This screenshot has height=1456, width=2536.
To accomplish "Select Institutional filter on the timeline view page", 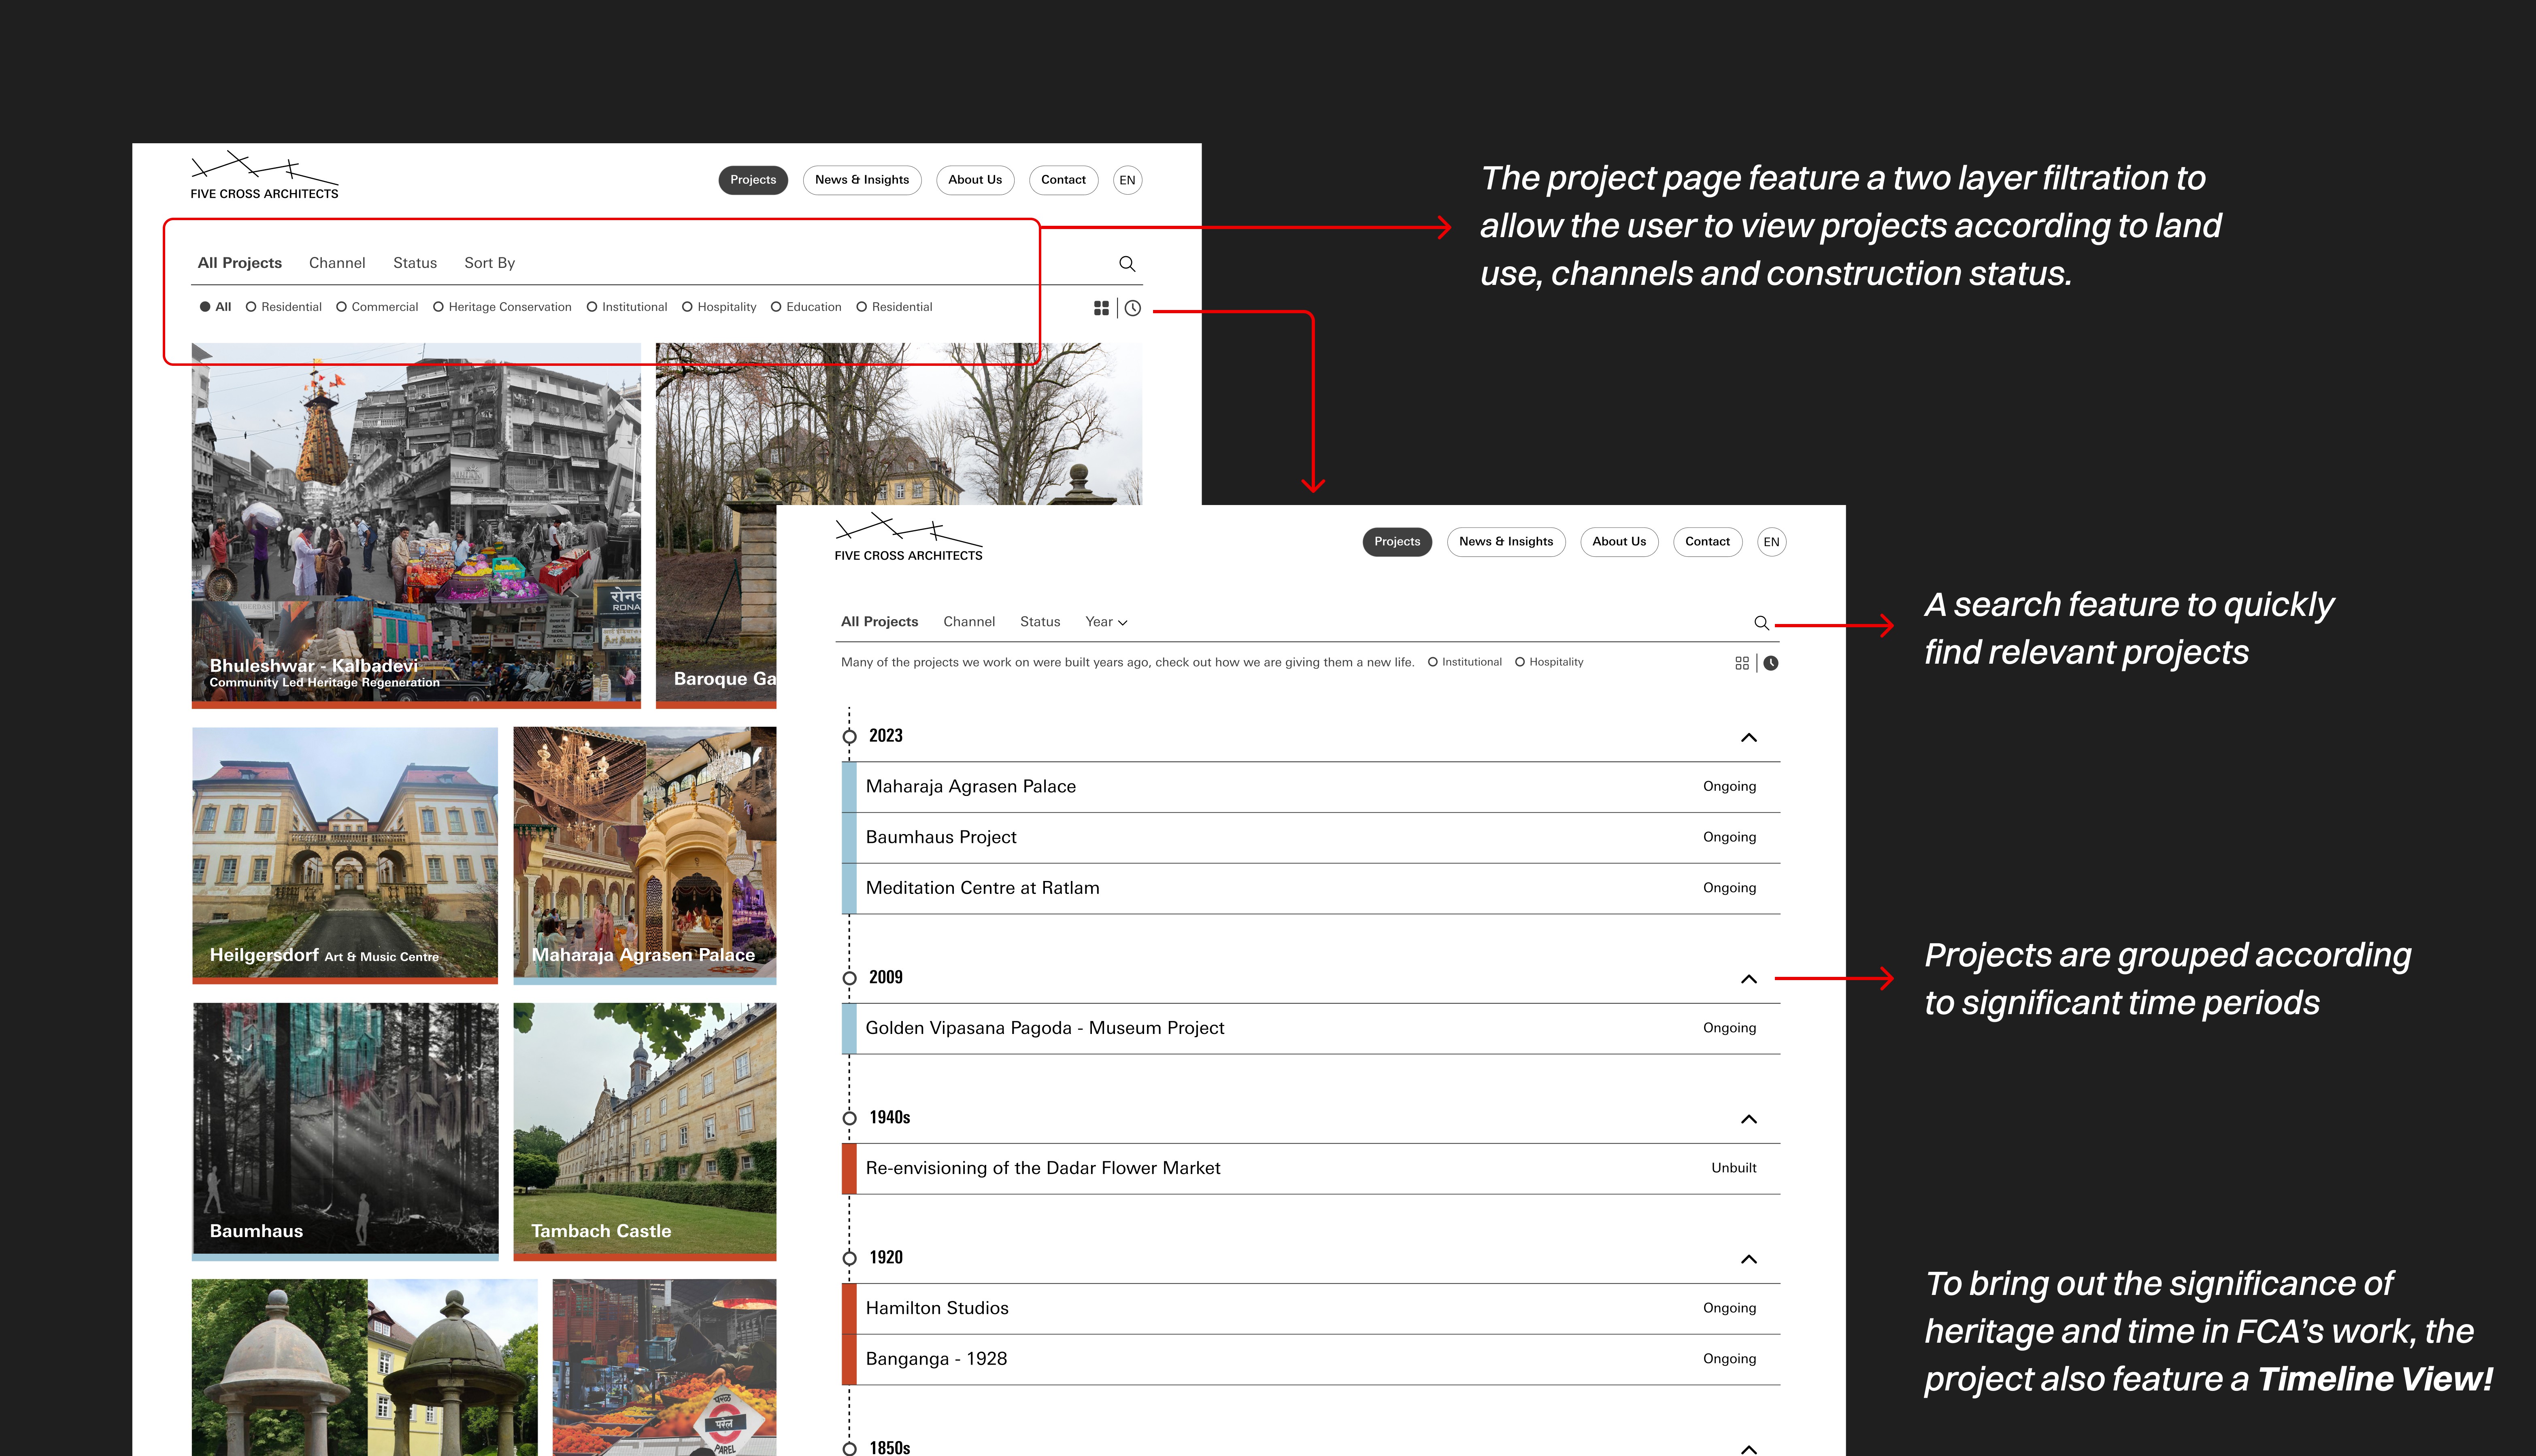I will [1465, 662].
